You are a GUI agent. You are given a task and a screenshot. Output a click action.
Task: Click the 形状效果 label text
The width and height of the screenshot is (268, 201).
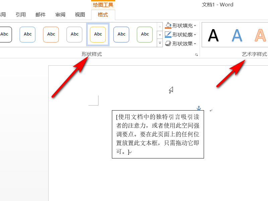pos(182,44)
